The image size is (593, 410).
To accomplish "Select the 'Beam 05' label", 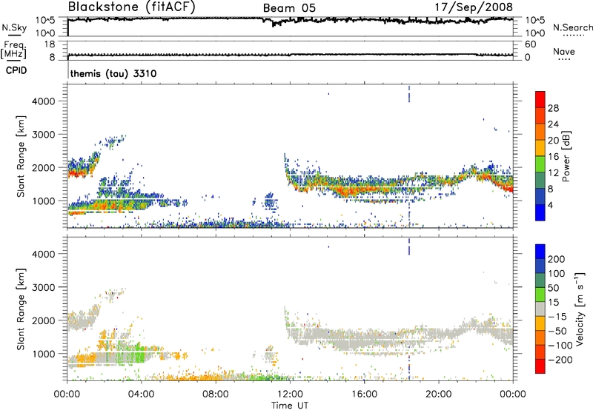I will pos(289,8).
